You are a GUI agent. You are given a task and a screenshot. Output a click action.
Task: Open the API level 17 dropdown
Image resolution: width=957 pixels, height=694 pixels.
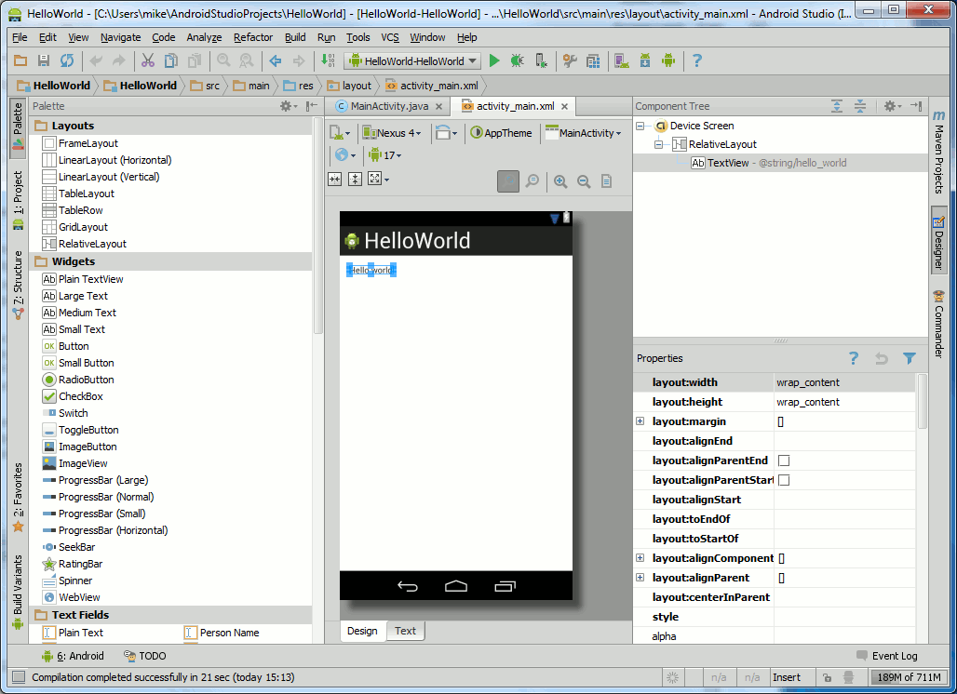(x=384, y=155)
